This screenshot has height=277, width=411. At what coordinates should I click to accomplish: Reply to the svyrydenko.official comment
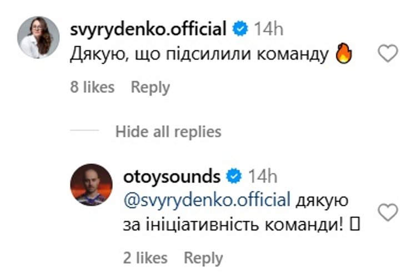(x=150, y=87)
